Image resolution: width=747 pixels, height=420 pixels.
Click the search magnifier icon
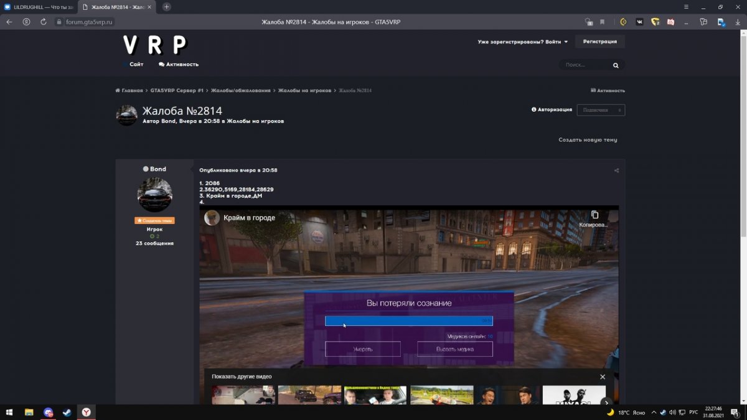[x=616, y=65]
